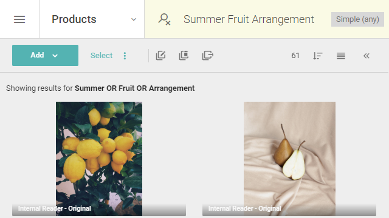Open the three-dot selection options menu

[x=125, y=56]
